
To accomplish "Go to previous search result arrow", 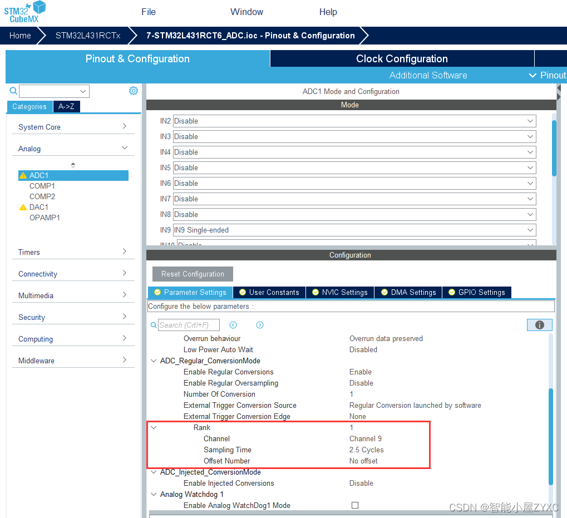I will pos(233,325).
